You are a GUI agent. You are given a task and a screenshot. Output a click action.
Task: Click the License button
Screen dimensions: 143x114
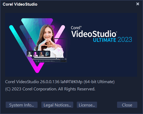click(x=87, y=105)
